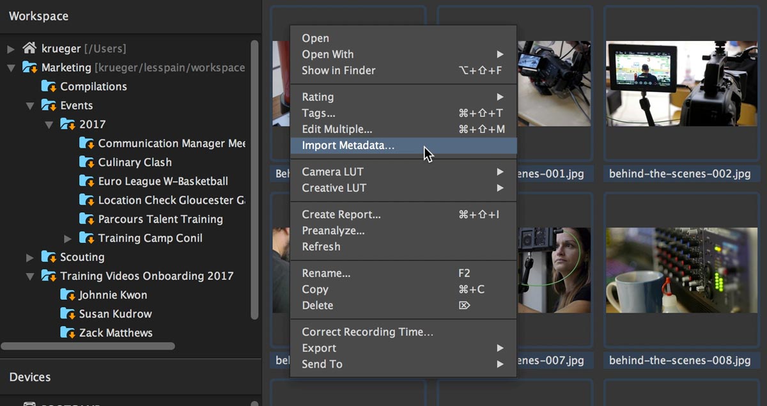This screenshot has height=406, width=767.
Task: Select the behind-the-scenes-008.jpg thumbnail
Action: 680,270
